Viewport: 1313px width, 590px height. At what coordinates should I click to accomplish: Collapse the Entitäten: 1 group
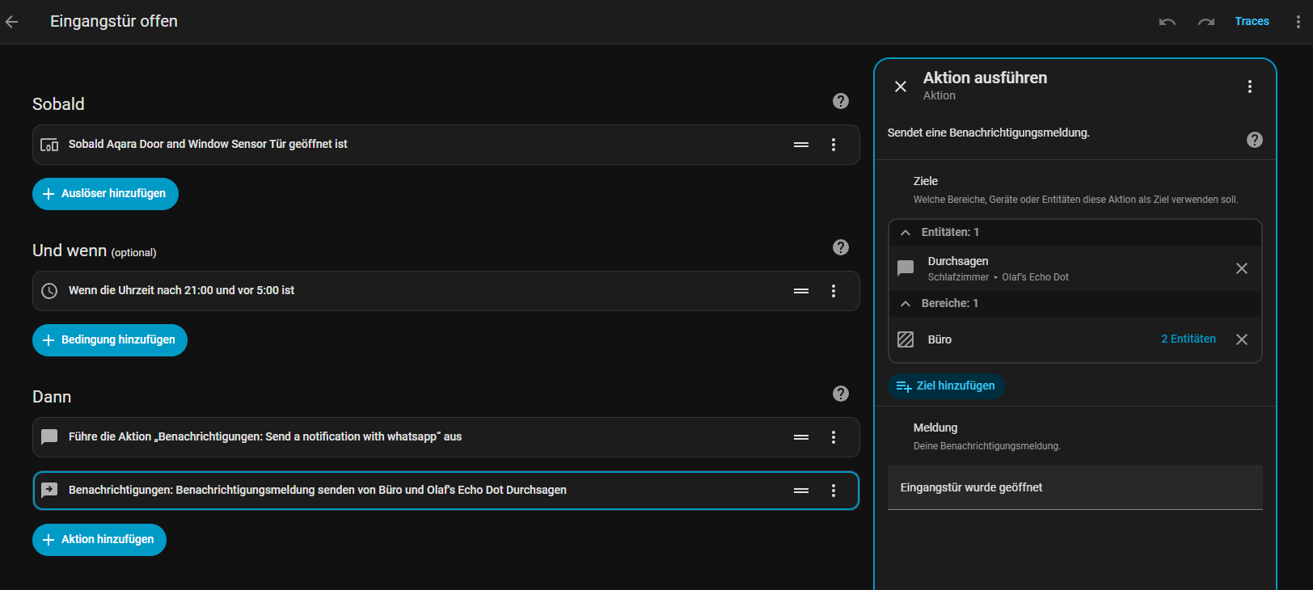(906, 233)
